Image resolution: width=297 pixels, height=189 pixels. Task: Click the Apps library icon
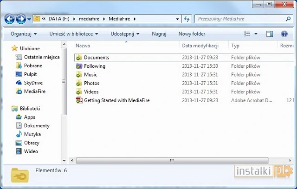19,117
